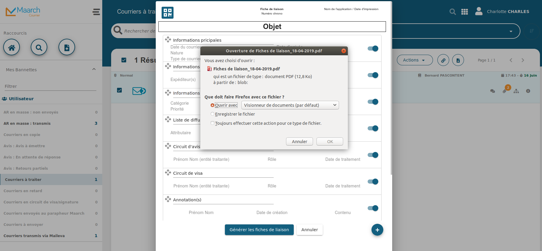Grab the move handle for Informations pricipales
This screenshot has width=542, height=251.
pyautogui.click(x=168, y=40)
